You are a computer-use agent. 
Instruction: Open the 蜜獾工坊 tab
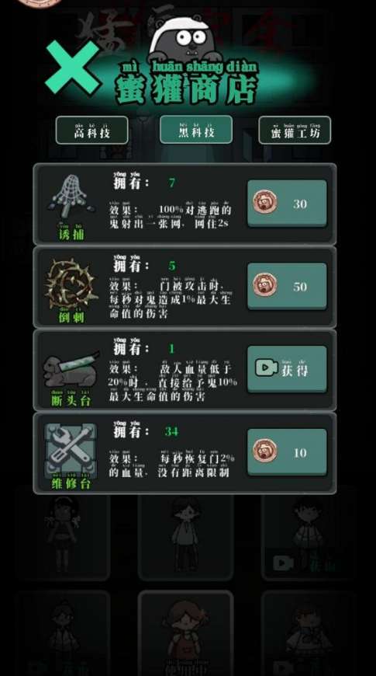[295, 130]
